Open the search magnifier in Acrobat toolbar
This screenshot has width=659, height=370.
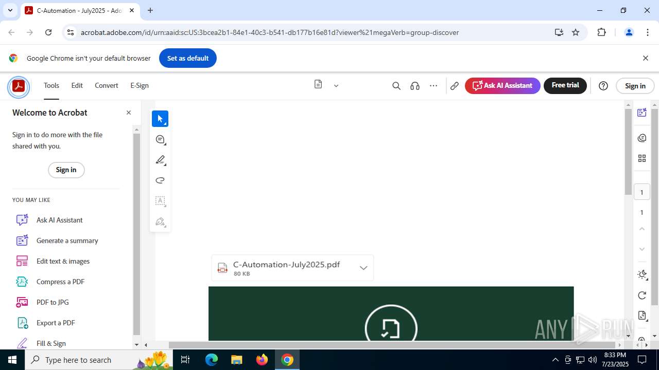pyautogui.click(x=396, y=86)
